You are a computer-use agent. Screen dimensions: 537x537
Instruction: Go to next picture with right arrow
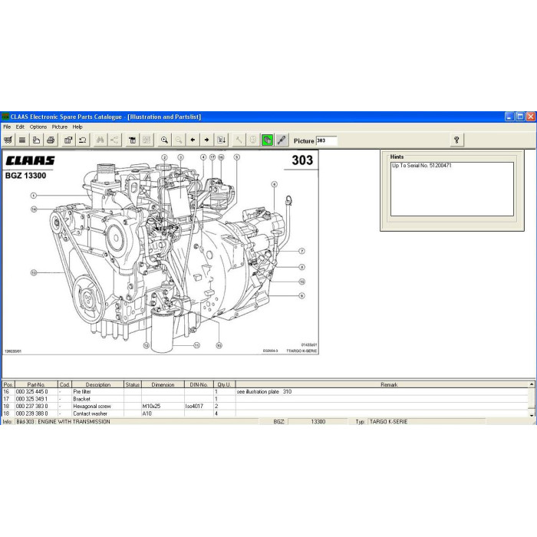tap(207, 140)
